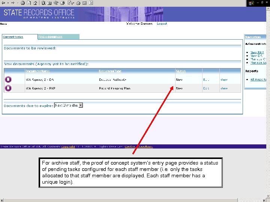Click the Discuss toolbar icon
The height and width of the screenshot is (202, 270).
click(91, 3)
